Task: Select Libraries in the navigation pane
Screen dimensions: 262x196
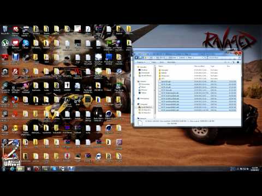Action: tap(142, 82)
